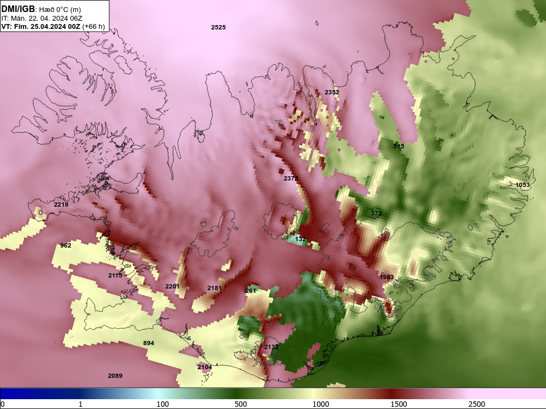Select the 2115 height value
The height and width of the screenshot is (409, 546).
[115, 275]
